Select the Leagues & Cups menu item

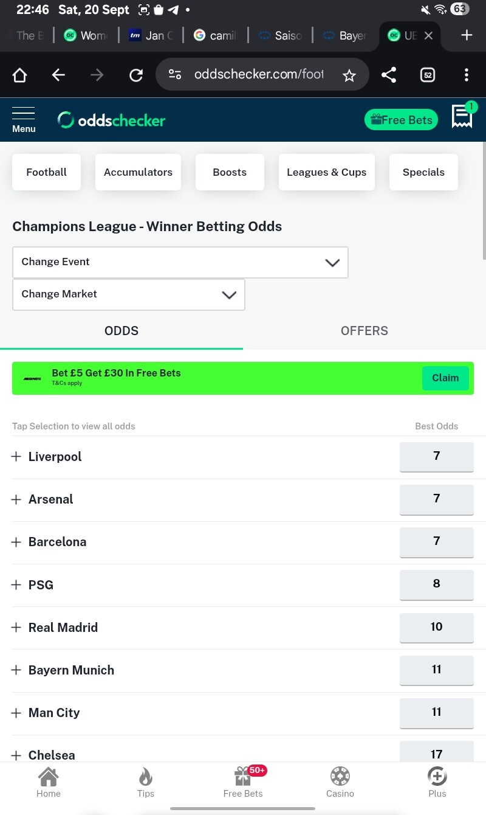327,172
